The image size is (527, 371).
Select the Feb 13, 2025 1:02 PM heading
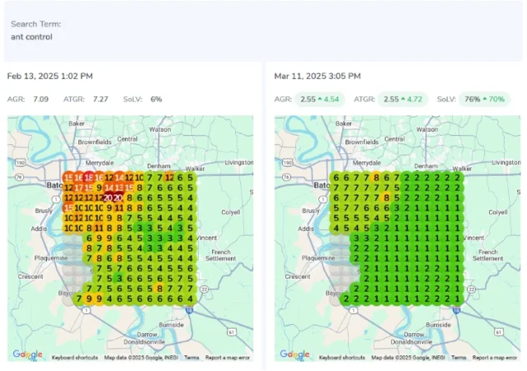click(x=50, y=77)
